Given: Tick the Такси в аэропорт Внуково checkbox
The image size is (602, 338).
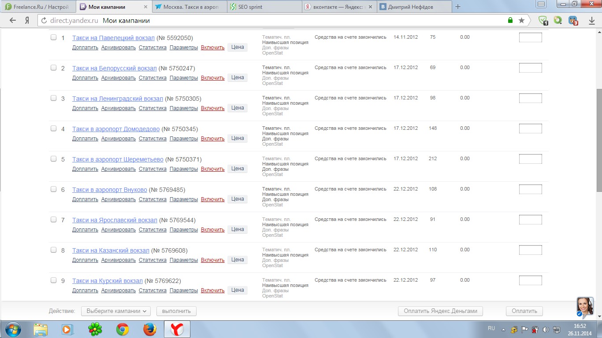Looking at the screenshot, I should tap(53, 189).
